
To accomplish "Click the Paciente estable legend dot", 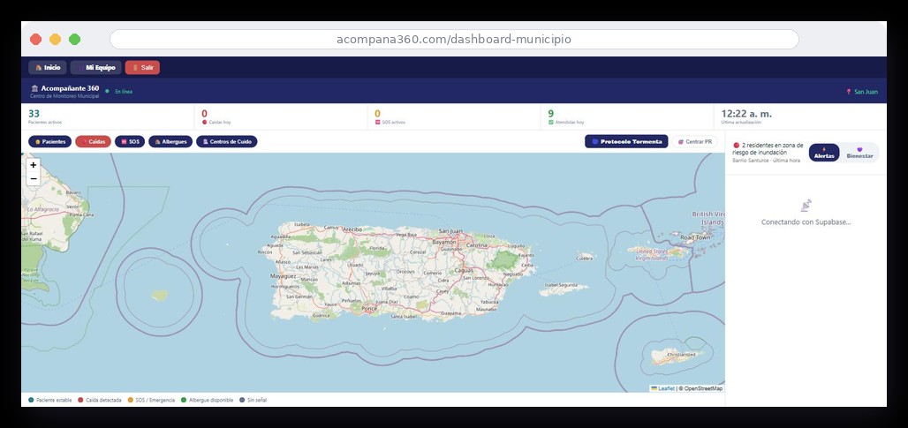I will tap(31, 400).
